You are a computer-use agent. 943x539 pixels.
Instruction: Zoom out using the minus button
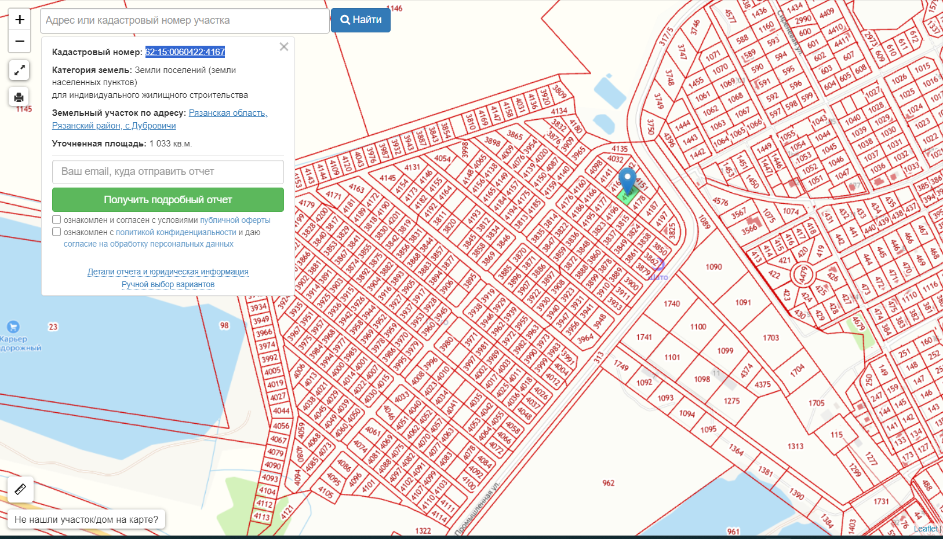19,42
